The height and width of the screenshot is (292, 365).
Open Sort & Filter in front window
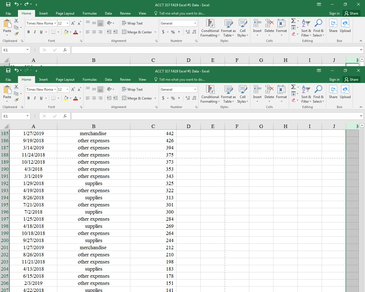point(306,94)
